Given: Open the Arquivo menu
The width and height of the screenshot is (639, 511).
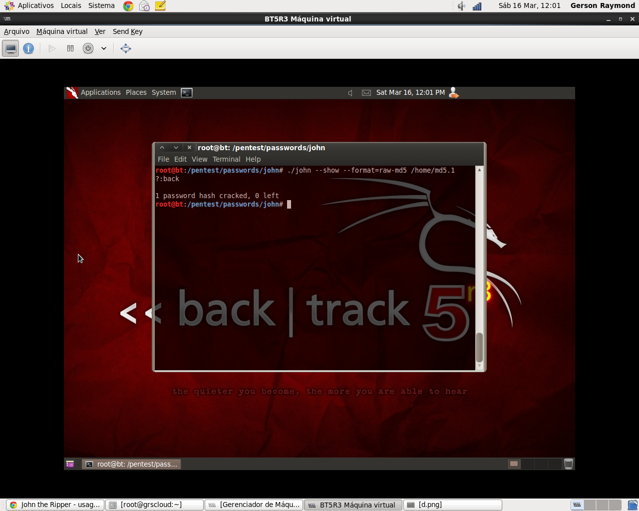Looking at the screenshot, I should [x=16, y=31].
